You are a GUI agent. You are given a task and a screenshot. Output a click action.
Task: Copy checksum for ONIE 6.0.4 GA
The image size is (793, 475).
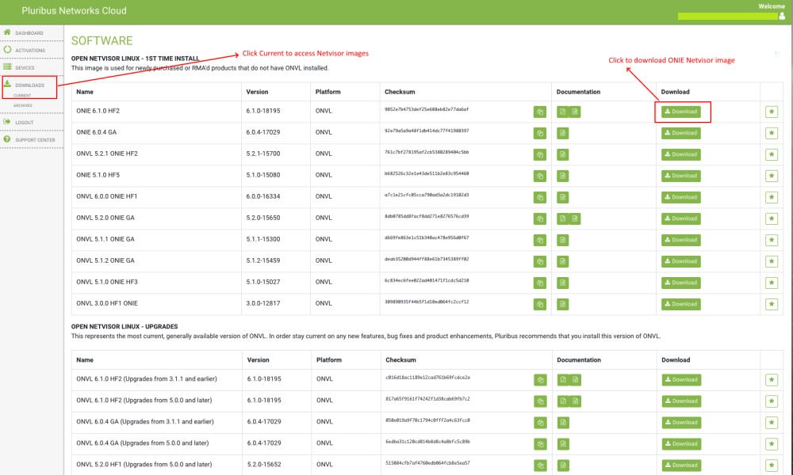click(x=539, y=133)
